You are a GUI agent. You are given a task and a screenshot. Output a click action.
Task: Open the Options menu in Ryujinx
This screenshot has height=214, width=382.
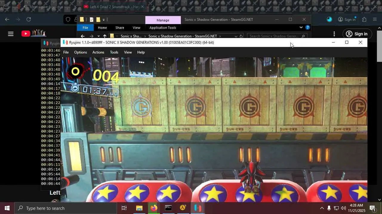[x=81, y=52]
